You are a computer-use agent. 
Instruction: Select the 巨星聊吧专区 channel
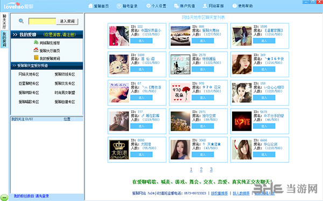pos(29,83)
